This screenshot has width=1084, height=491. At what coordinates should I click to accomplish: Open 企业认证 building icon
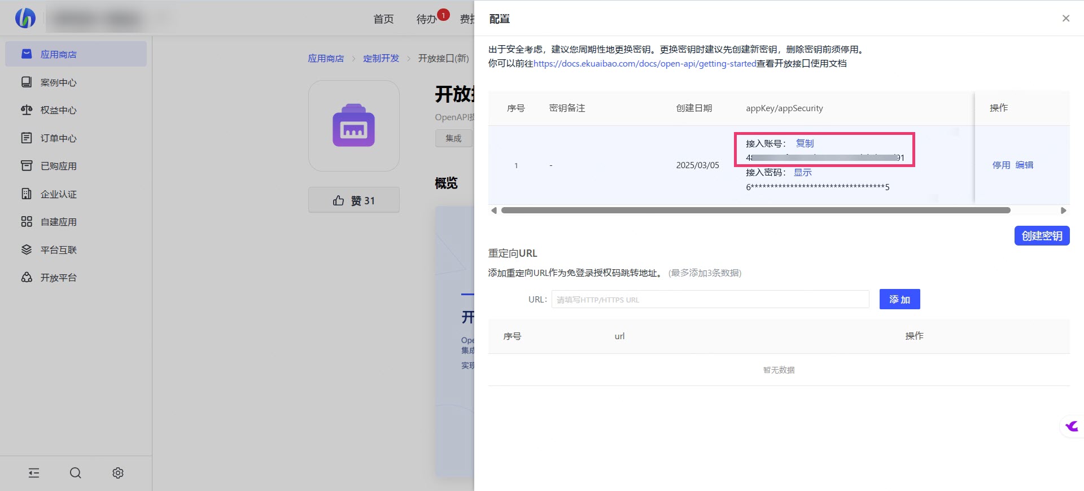coord(27,194)
